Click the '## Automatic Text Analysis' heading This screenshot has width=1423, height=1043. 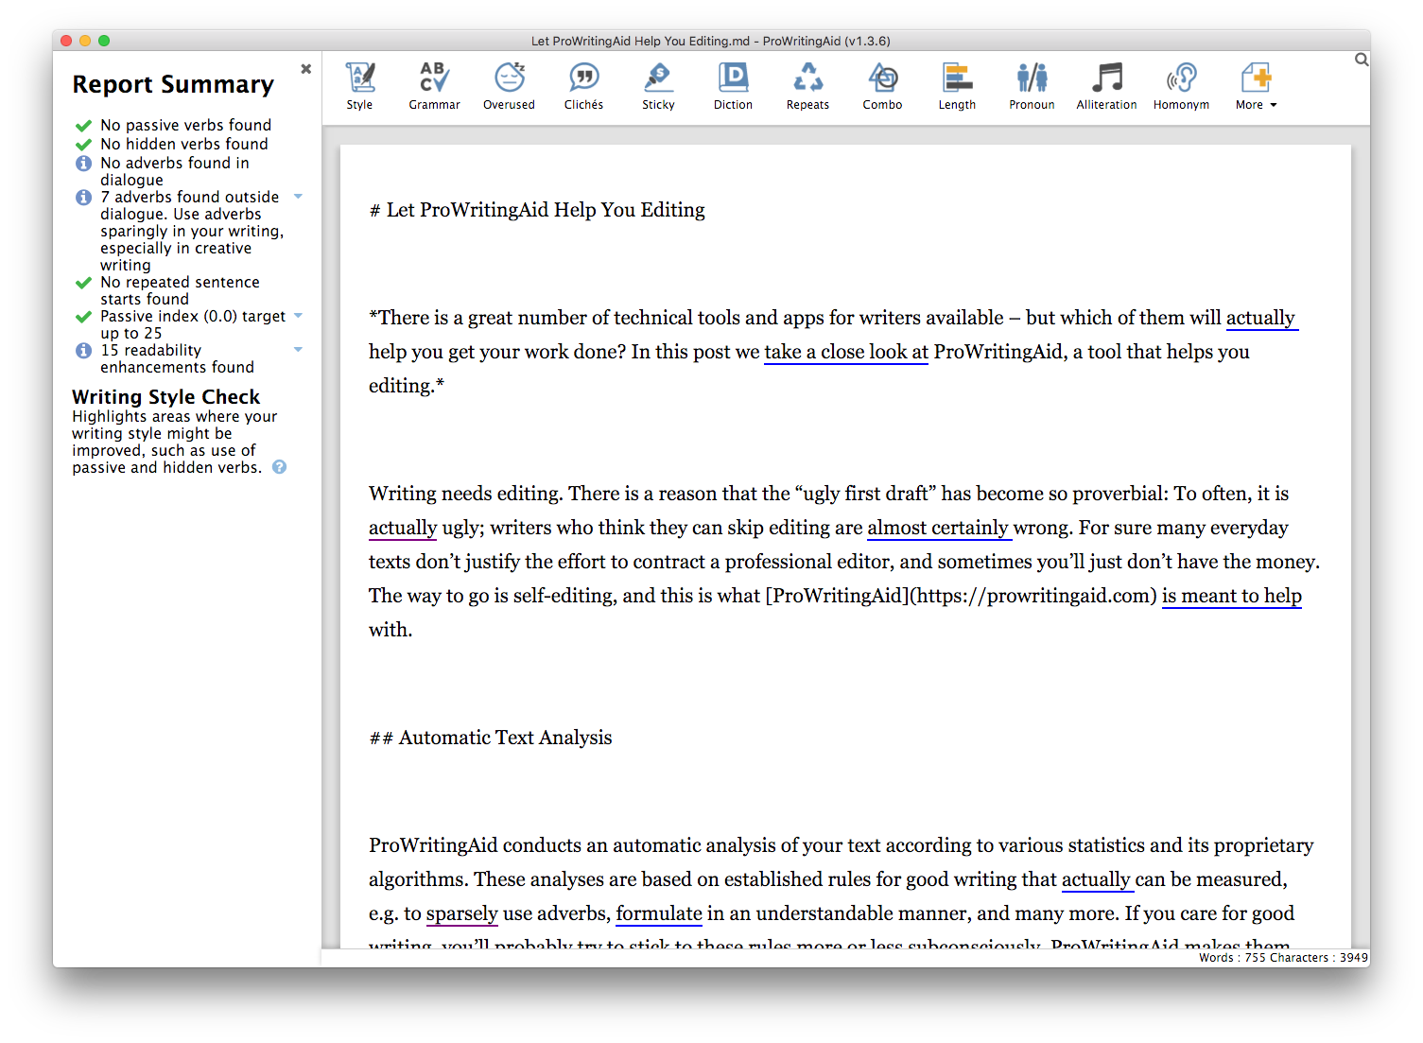click(491, 738)
